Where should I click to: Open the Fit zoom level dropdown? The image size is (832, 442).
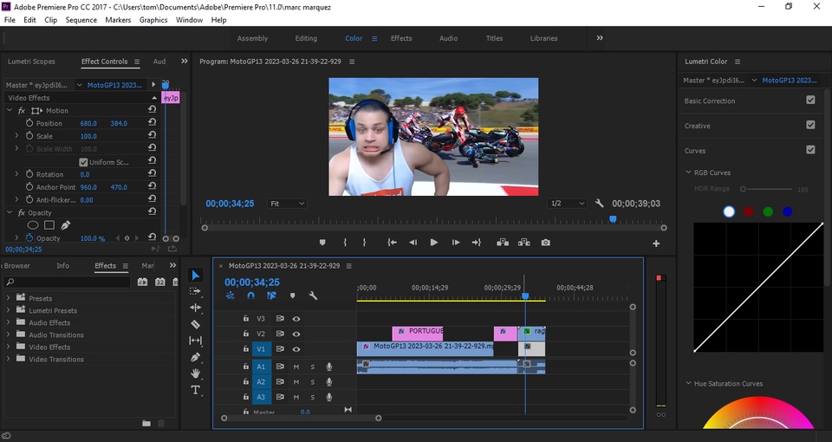click(287, 204)
